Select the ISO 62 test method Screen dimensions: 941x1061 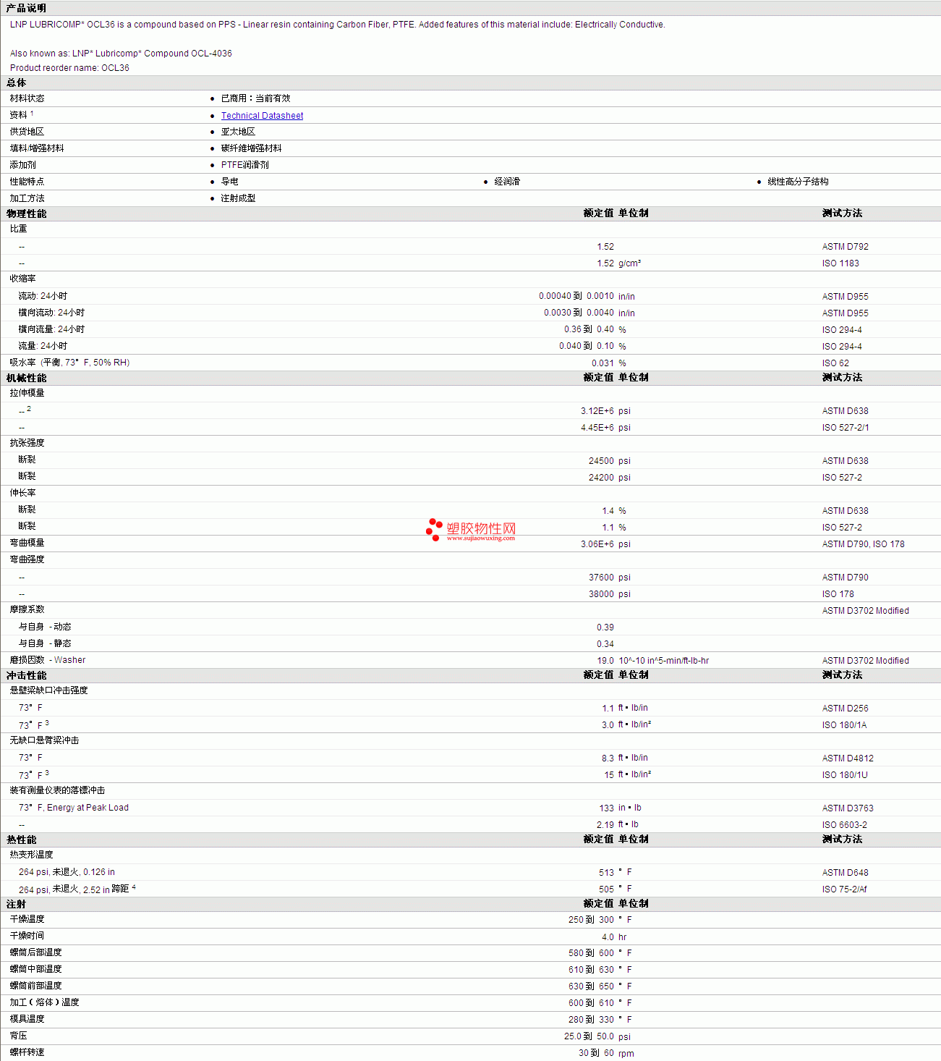tap(835, 363)
